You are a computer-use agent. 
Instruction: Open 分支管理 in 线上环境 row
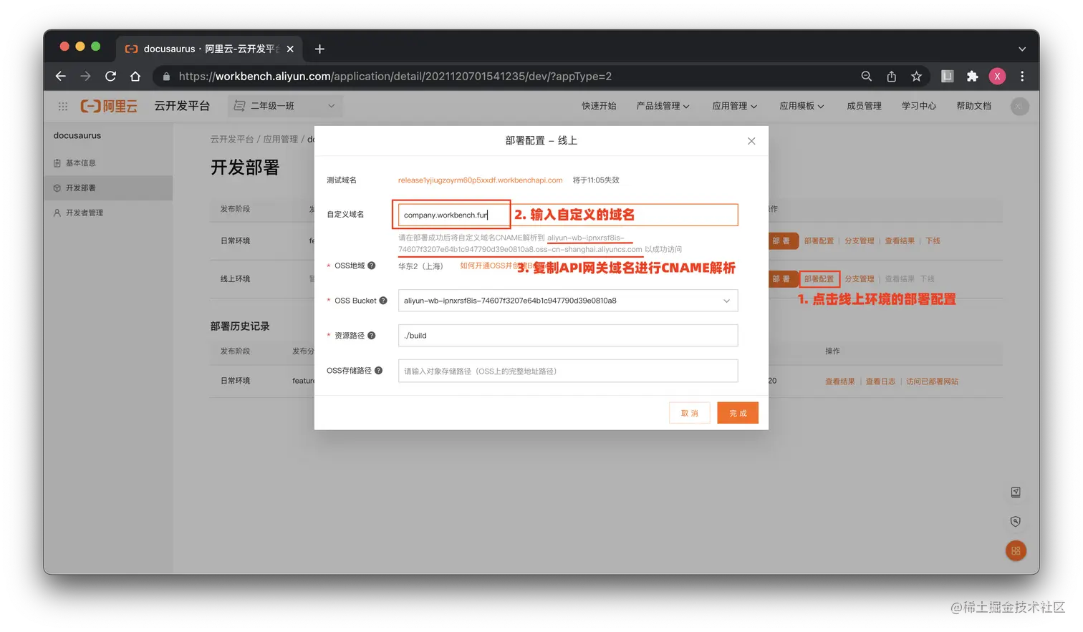[860, 279]
